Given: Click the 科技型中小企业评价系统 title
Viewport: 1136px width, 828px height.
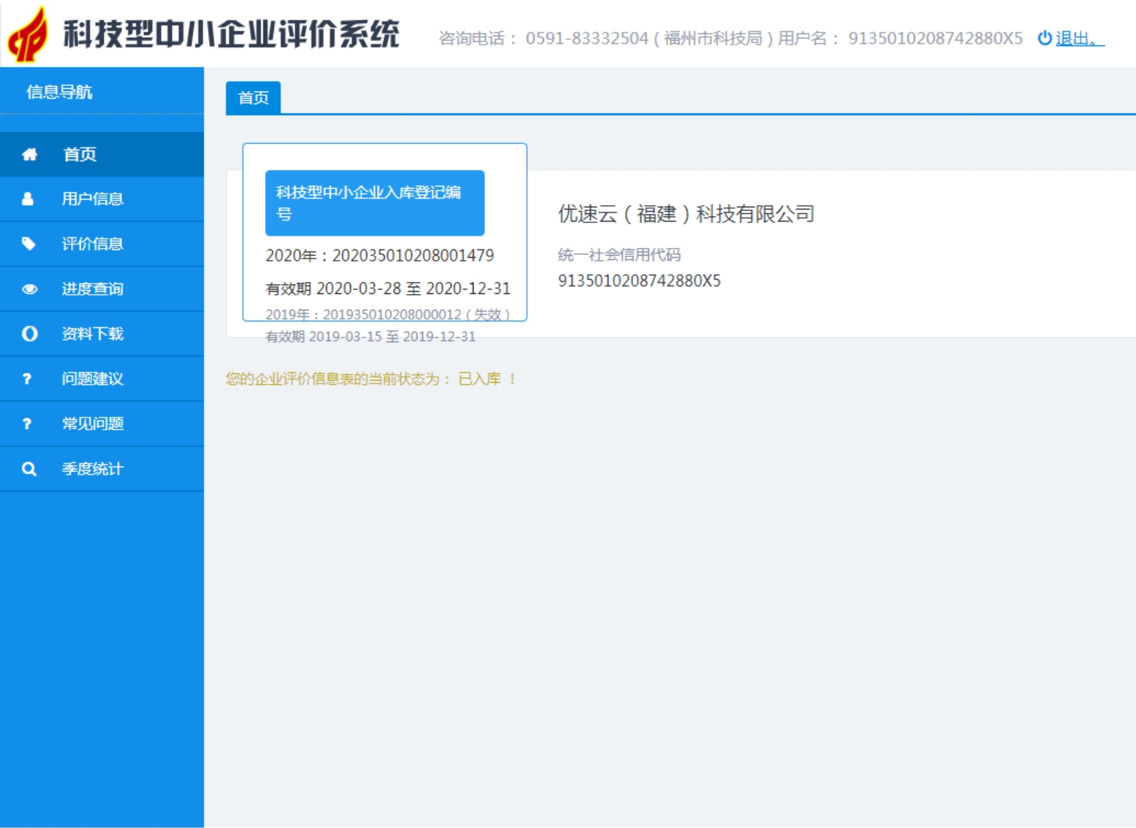Looking at the screenshot, I should pyautogui.click(x=231, y=34).
